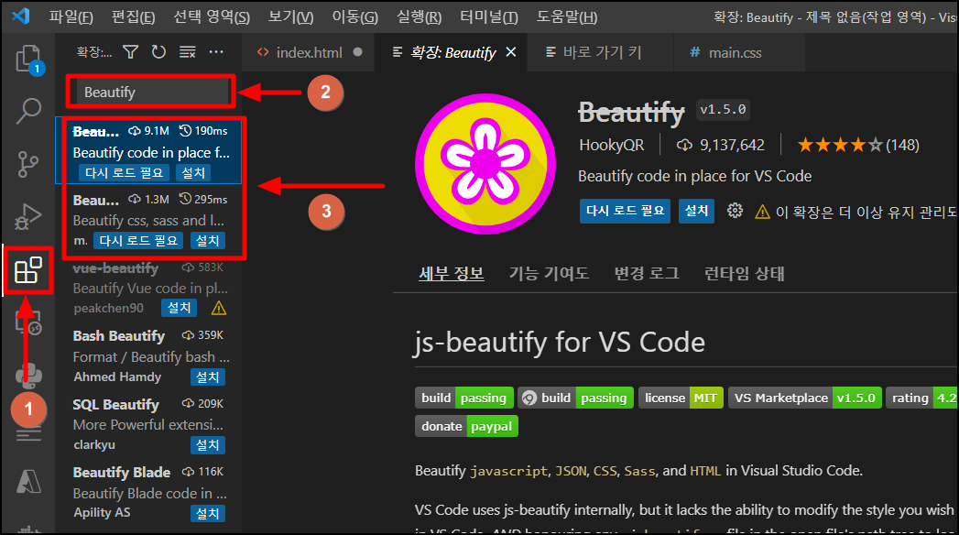Switch to the main.css editor tab
The width and height of the screenshot is (959, 535).
click(x=735, y=52)
